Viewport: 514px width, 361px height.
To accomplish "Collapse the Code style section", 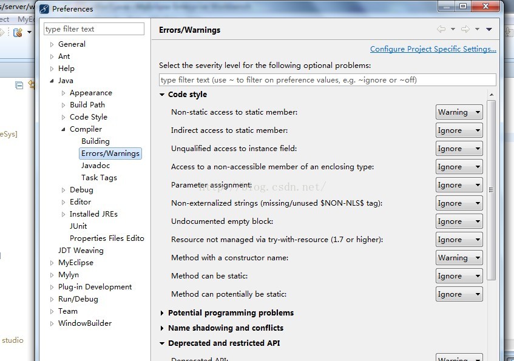I will pyautogui.click(x=161, y=95).
